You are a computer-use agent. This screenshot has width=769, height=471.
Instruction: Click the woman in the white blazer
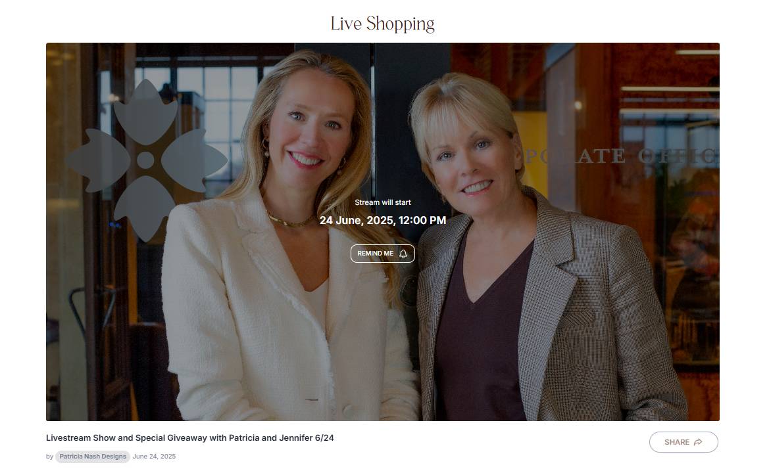pyautogui.click(x=289, y=255)
